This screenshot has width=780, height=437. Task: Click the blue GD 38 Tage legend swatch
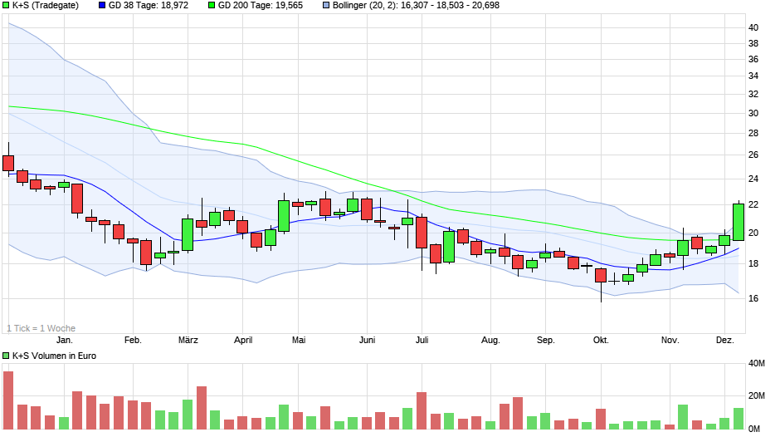tap(102, 6)
